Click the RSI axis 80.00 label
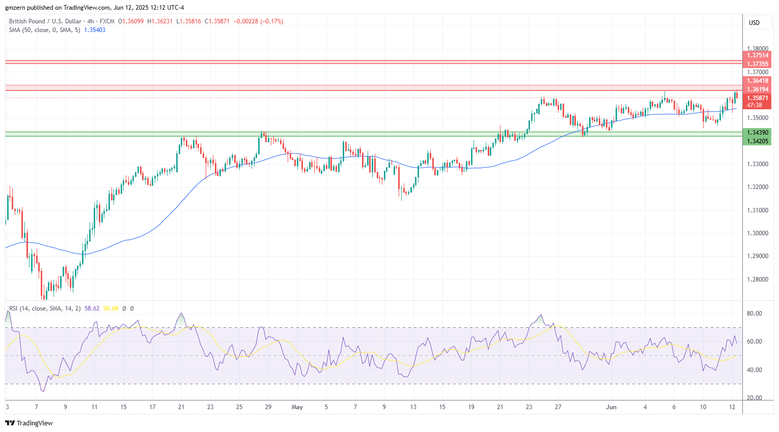The width and height of the screenshot is (779, 432). [x=754, y=314]
